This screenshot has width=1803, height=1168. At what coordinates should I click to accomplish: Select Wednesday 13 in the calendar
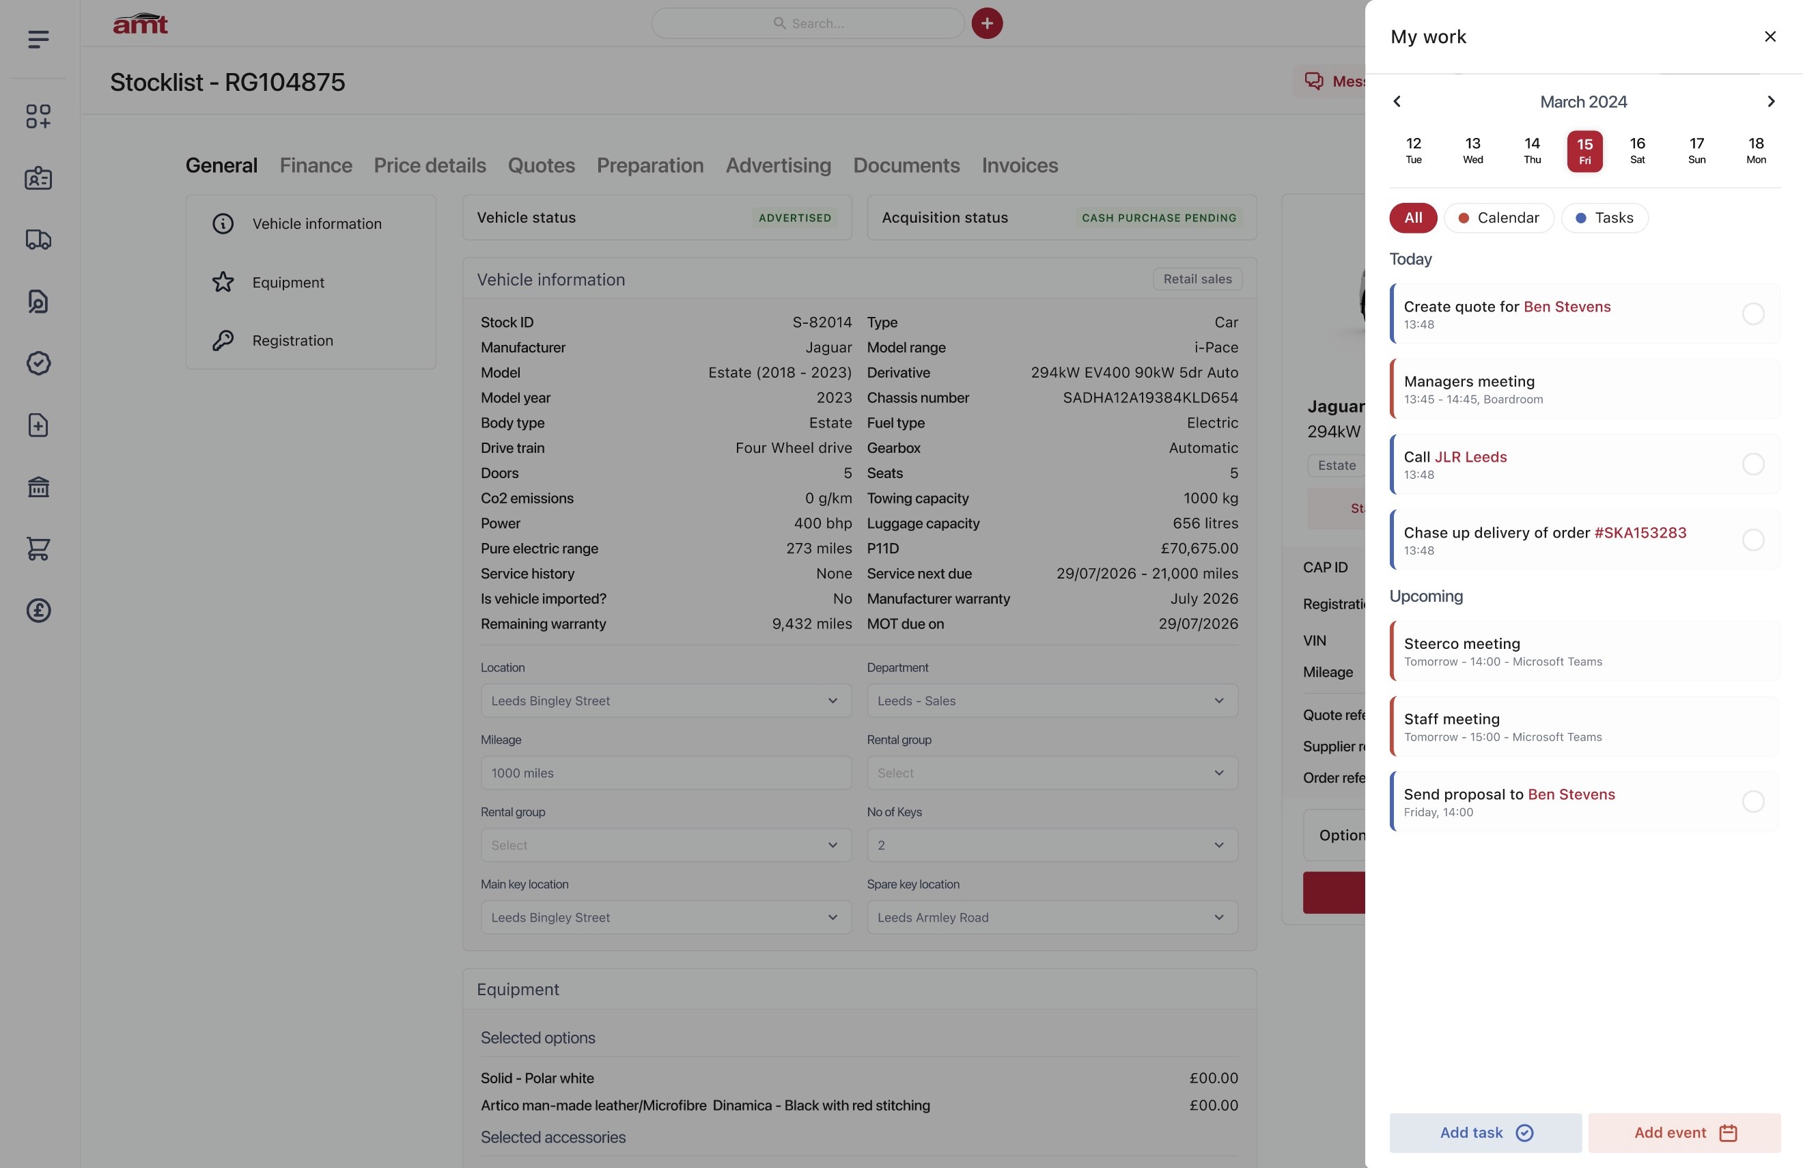(x=1472, y=151)
